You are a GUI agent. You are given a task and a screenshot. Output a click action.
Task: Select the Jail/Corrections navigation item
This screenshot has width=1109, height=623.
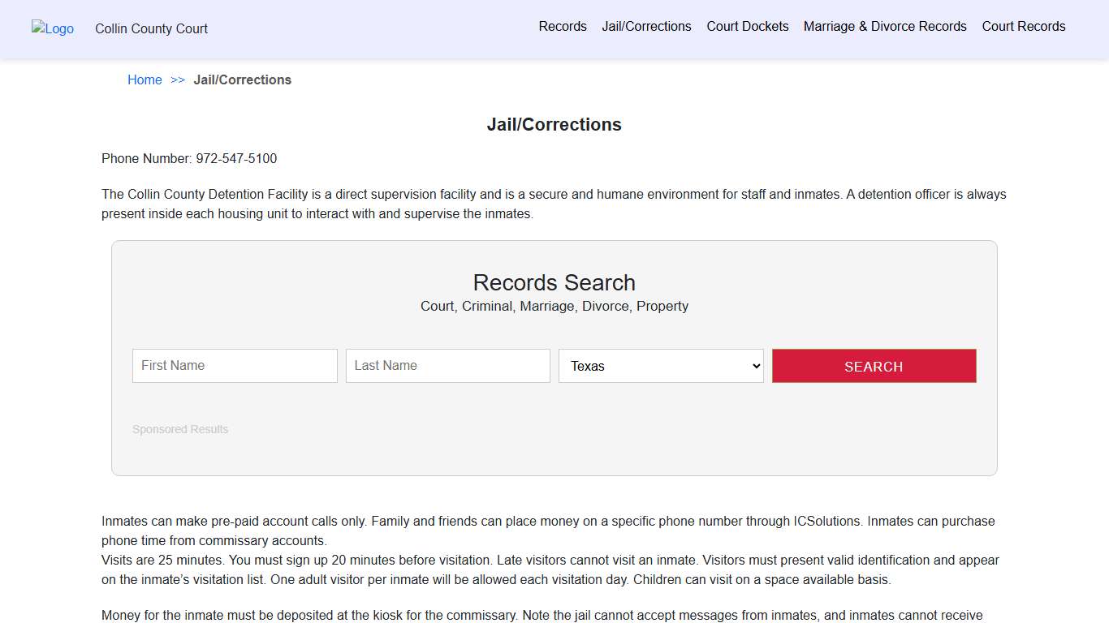(x=646, y=26)
